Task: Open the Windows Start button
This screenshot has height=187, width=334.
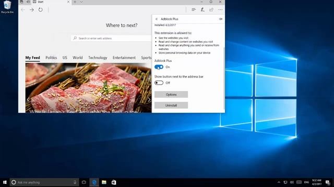Action: click(5, 182)
